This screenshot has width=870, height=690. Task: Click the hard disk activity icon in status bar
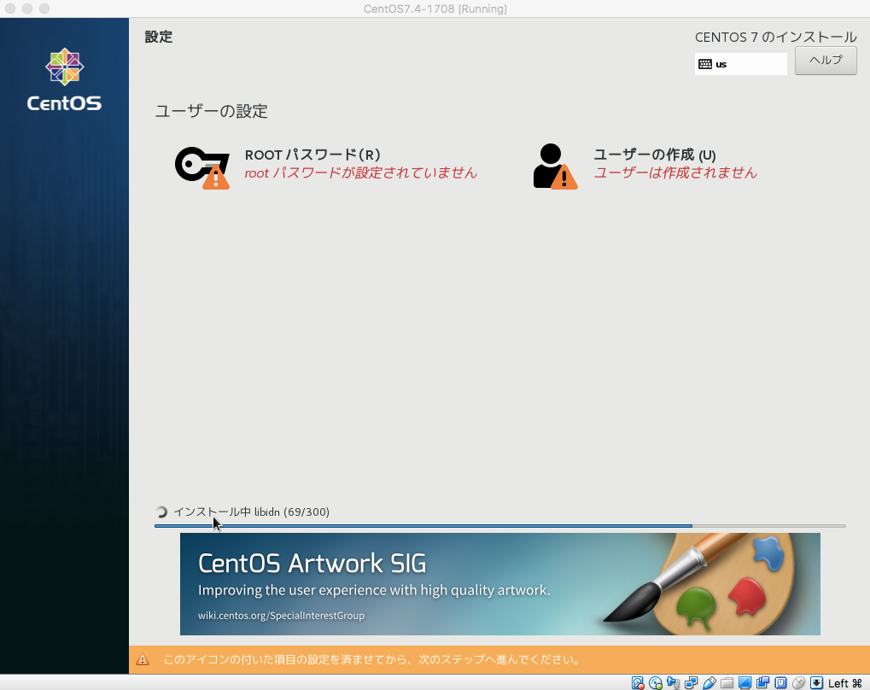(638, 683)
